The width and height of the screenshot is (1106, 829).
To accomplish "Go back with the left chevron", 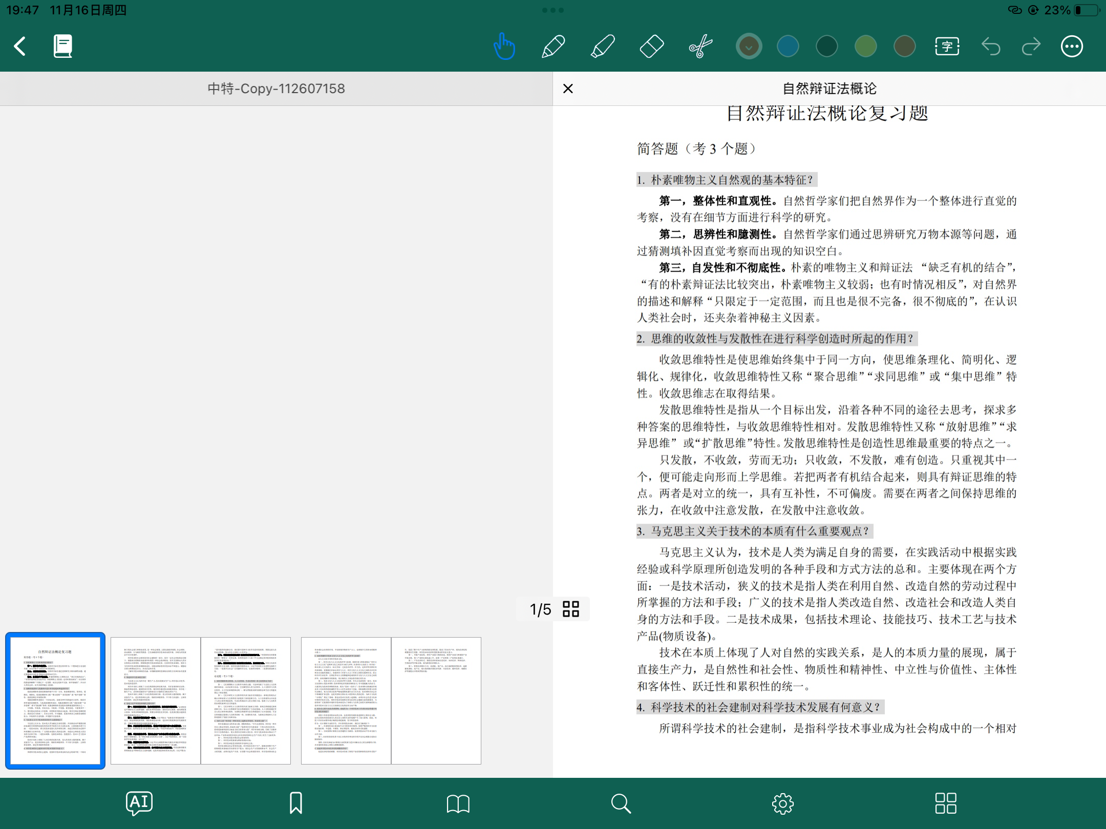I will [20, 47].
